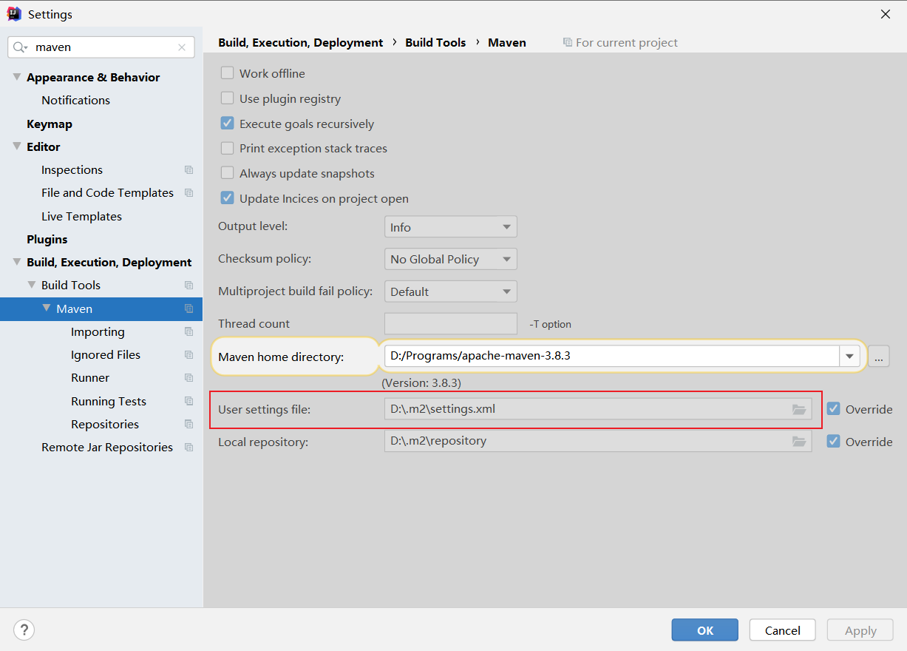Uncheck Execute goals recursively
This screenshot has width=907, height=651.
pyautogui.click(x=228, y=124)
